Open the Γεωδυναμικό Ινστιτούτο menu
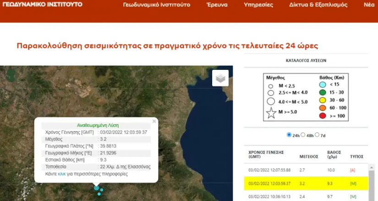The width and height of the screenshot is (378, 201). 157,5
